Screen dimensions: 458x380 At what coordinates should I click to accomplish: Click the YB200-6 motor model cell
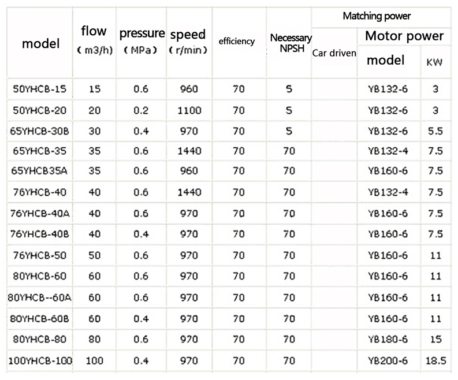coord(388,361)
